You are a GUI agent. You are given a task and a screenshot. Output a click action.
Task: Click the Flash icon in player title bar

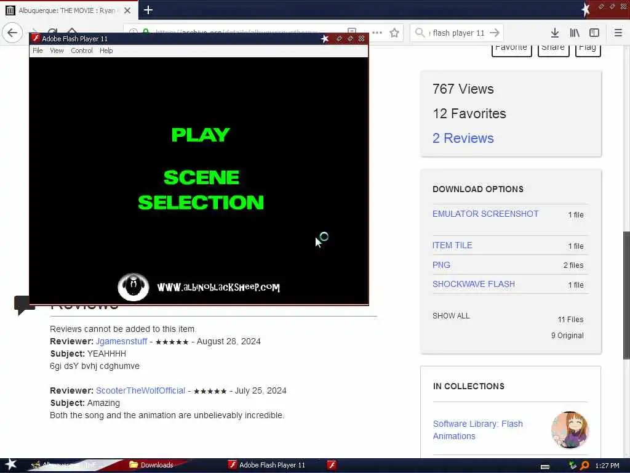pos(36,38)
